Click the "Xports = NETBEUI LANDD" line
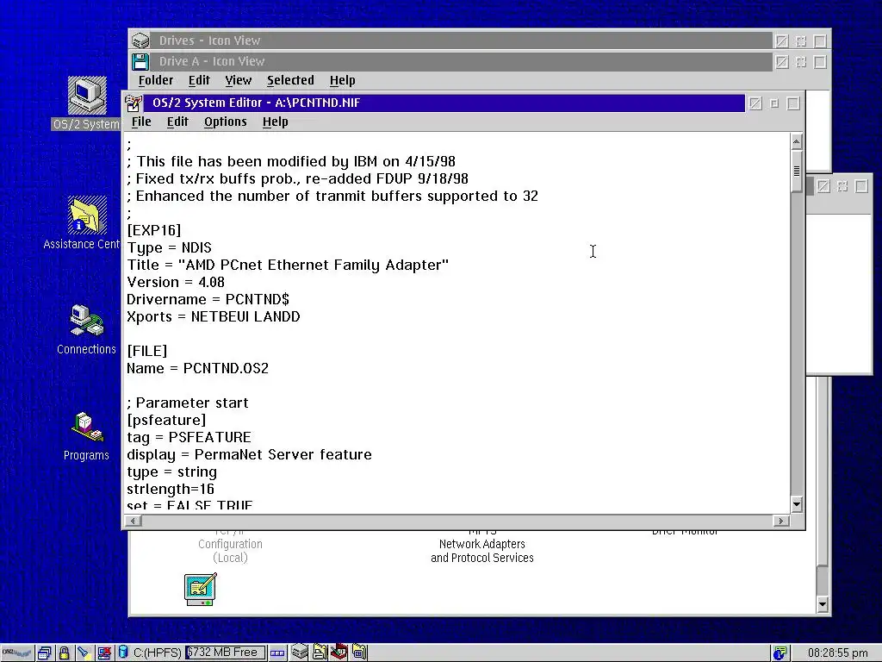The image size is (882, 662). point(214,317)
